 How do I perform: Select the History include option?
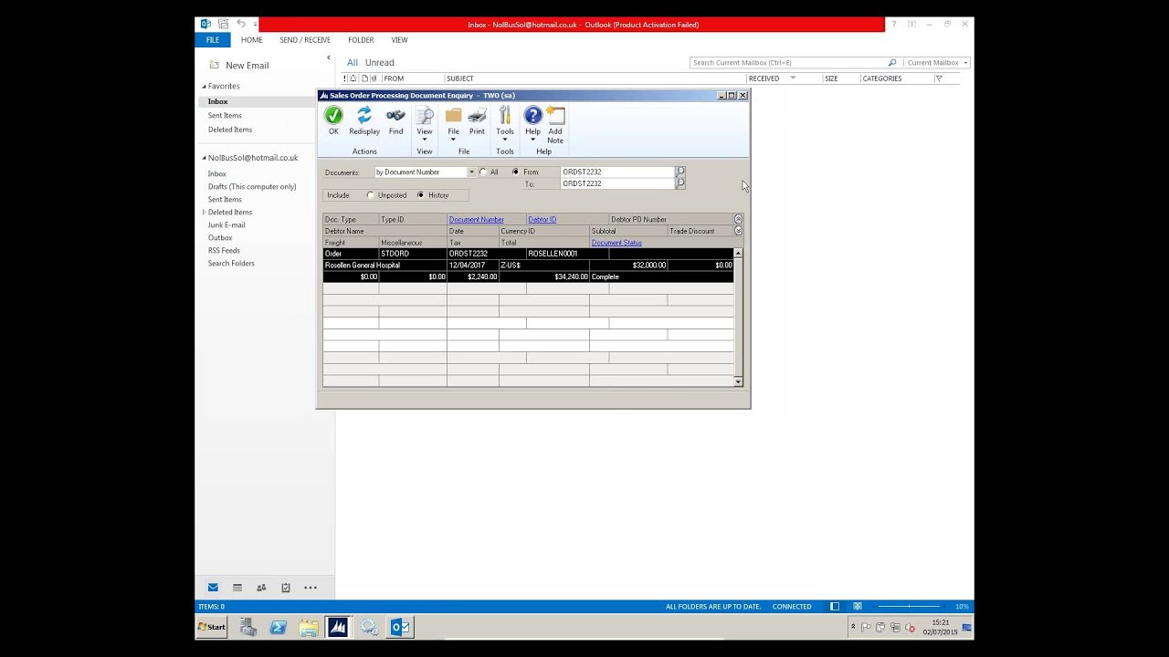click(x=420, y=195)
